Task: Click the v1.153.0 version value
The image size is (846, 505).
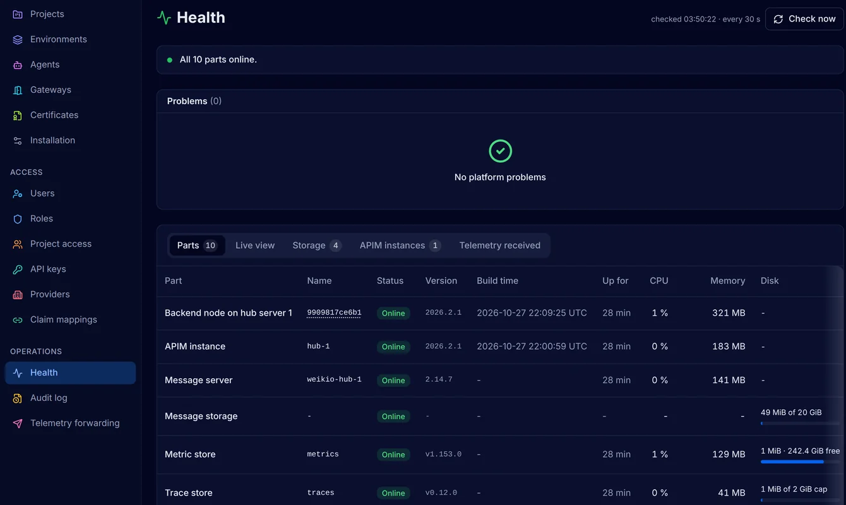Action: pos(443,454)
